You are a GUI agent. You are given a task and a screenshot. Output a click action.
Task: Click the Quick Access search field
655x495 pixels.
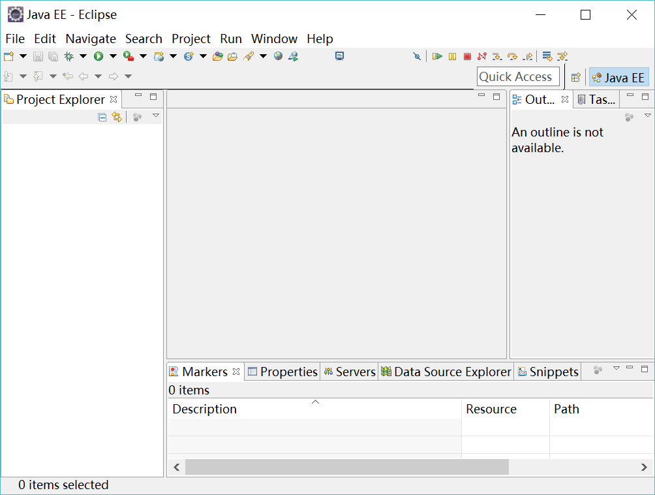tap(518, 76)
